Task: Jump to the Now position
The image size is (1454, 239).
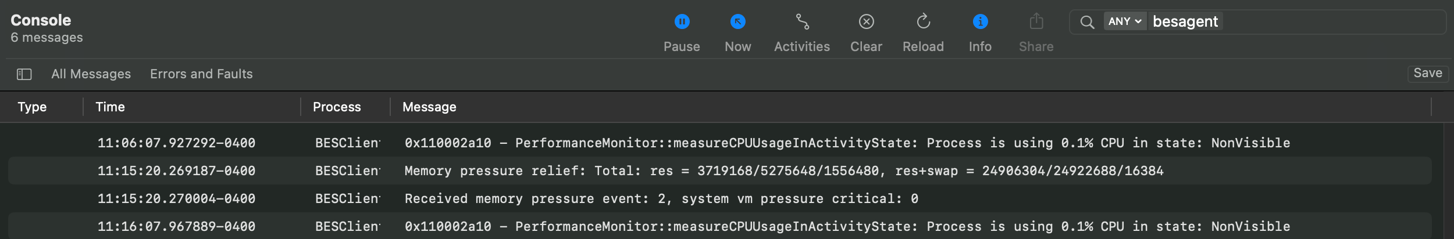Action: point(737,22)
